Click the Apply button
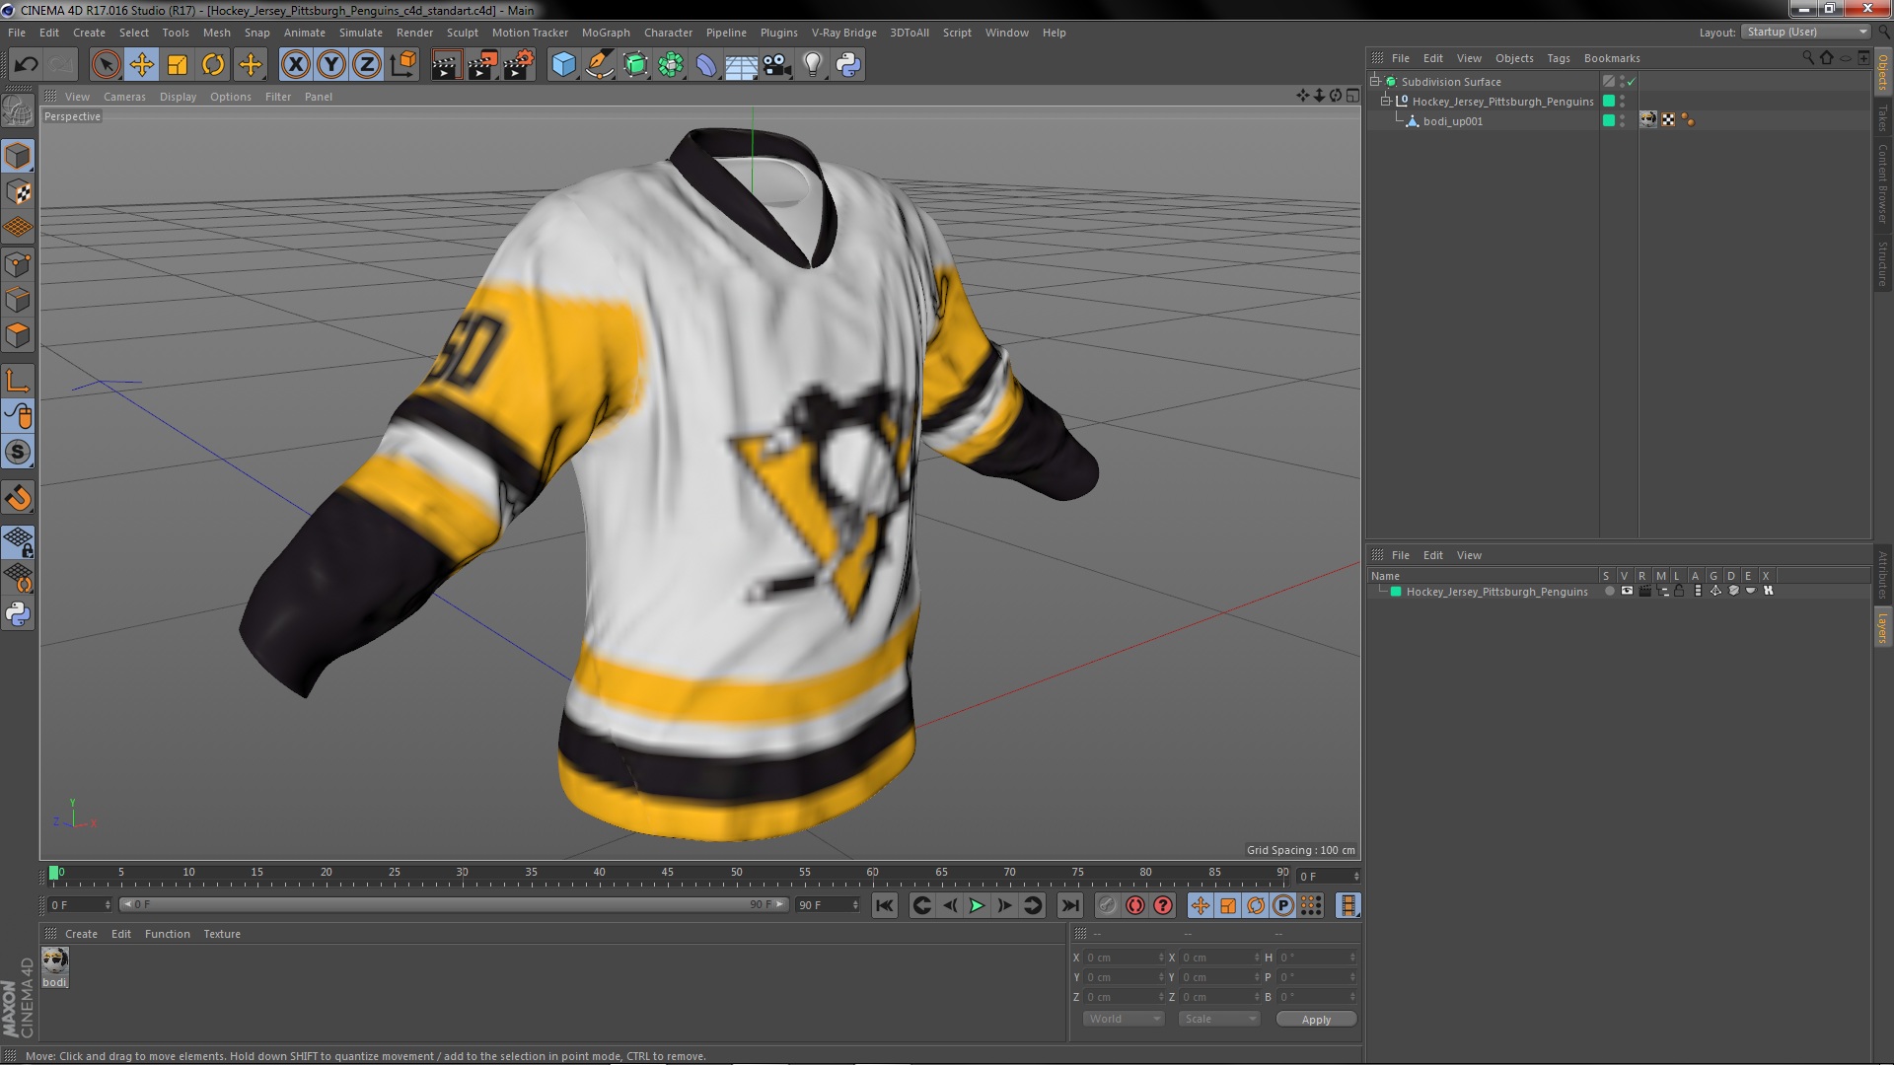Viewport: 1894px width, 1065px height. [1316, 1020]
